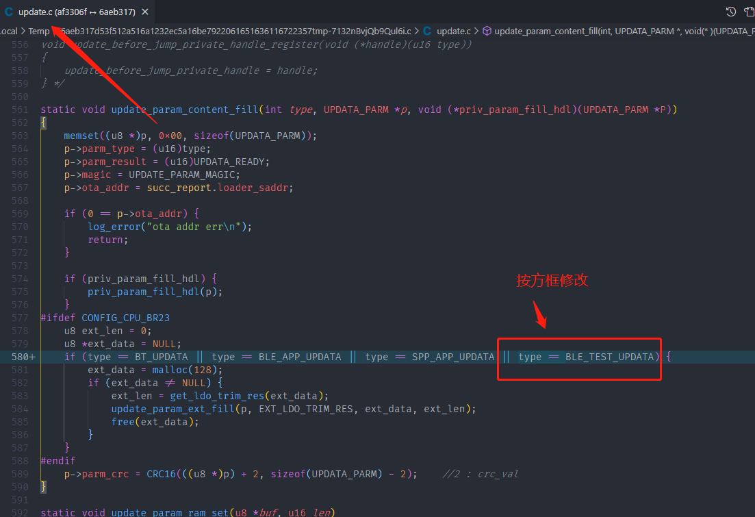Image resolution: width=755 pixels, height=517 pixels.
Task: Click line number 580 with the plus marker
Action: pos(23,357)
